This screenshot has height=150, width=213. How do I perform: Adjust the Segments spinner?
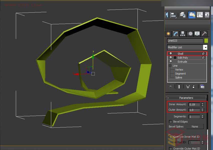(x=202, y=117)
